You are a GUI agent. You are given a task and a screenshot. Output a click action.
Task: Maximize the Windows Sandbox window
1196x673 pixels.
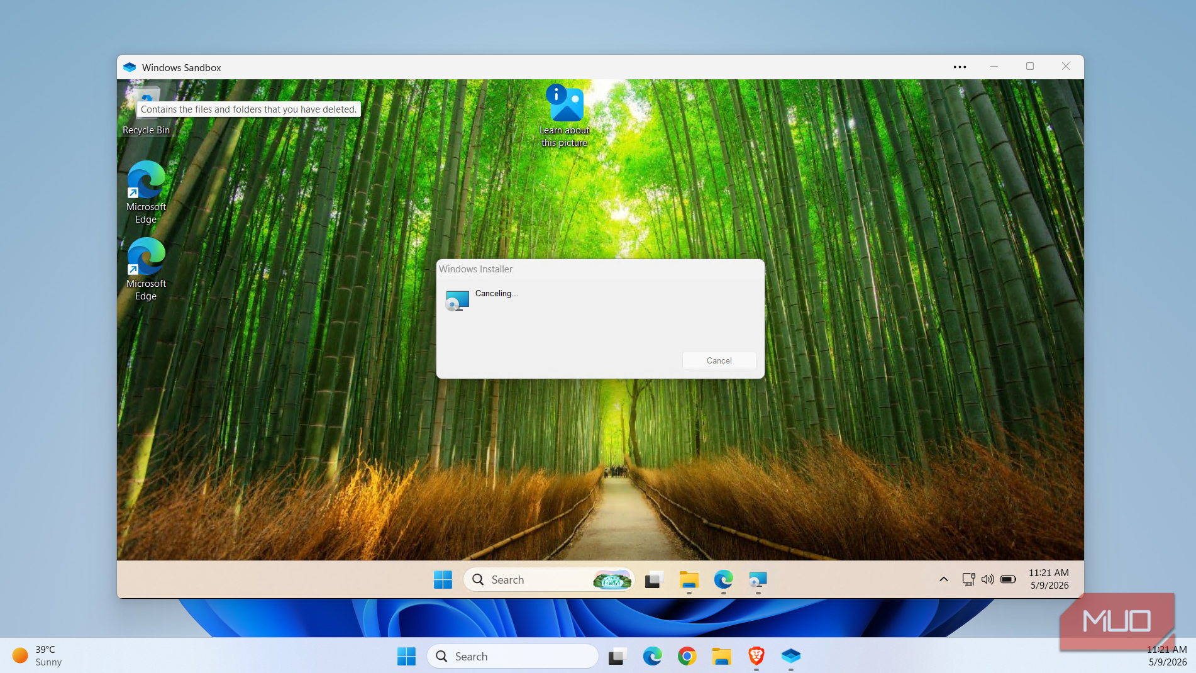pos(1030,67)
